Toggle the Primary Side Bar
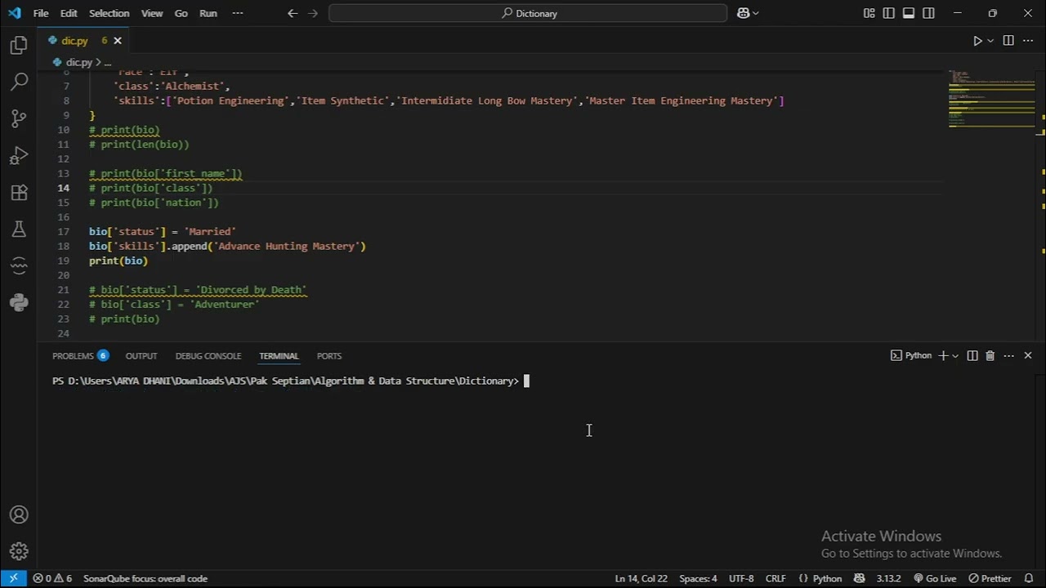The image size is (1046, 588). [x=889, y=13]
